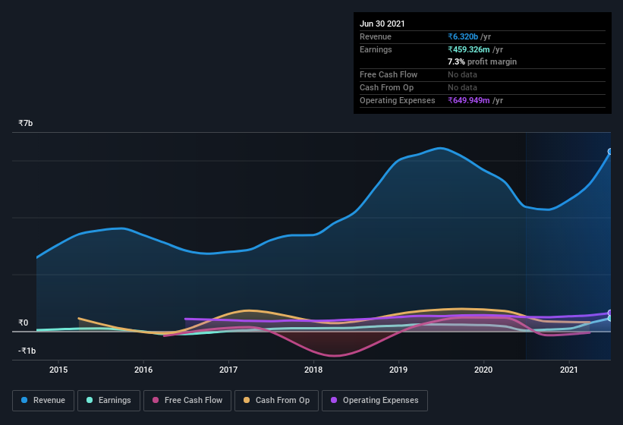
Task: Click the 2015 x-axis label
Action: coord(58,370)
